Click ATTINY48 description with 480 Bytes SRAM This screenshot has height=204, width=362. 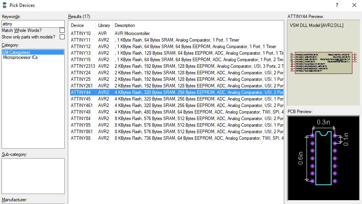(x=199, y=112)
